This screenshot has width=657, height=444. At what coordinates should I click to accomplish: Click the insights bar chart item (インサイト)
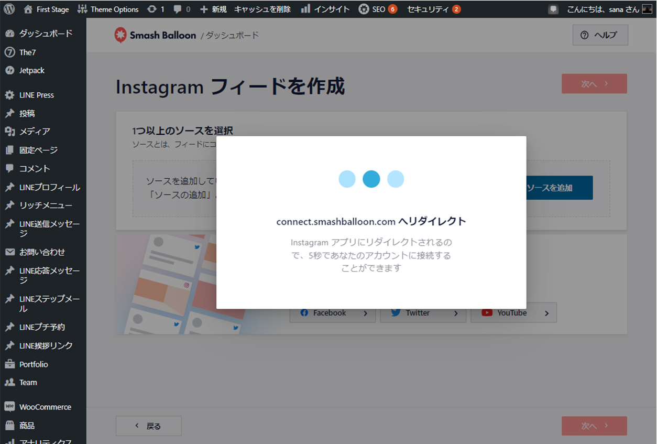click(325, 9)
